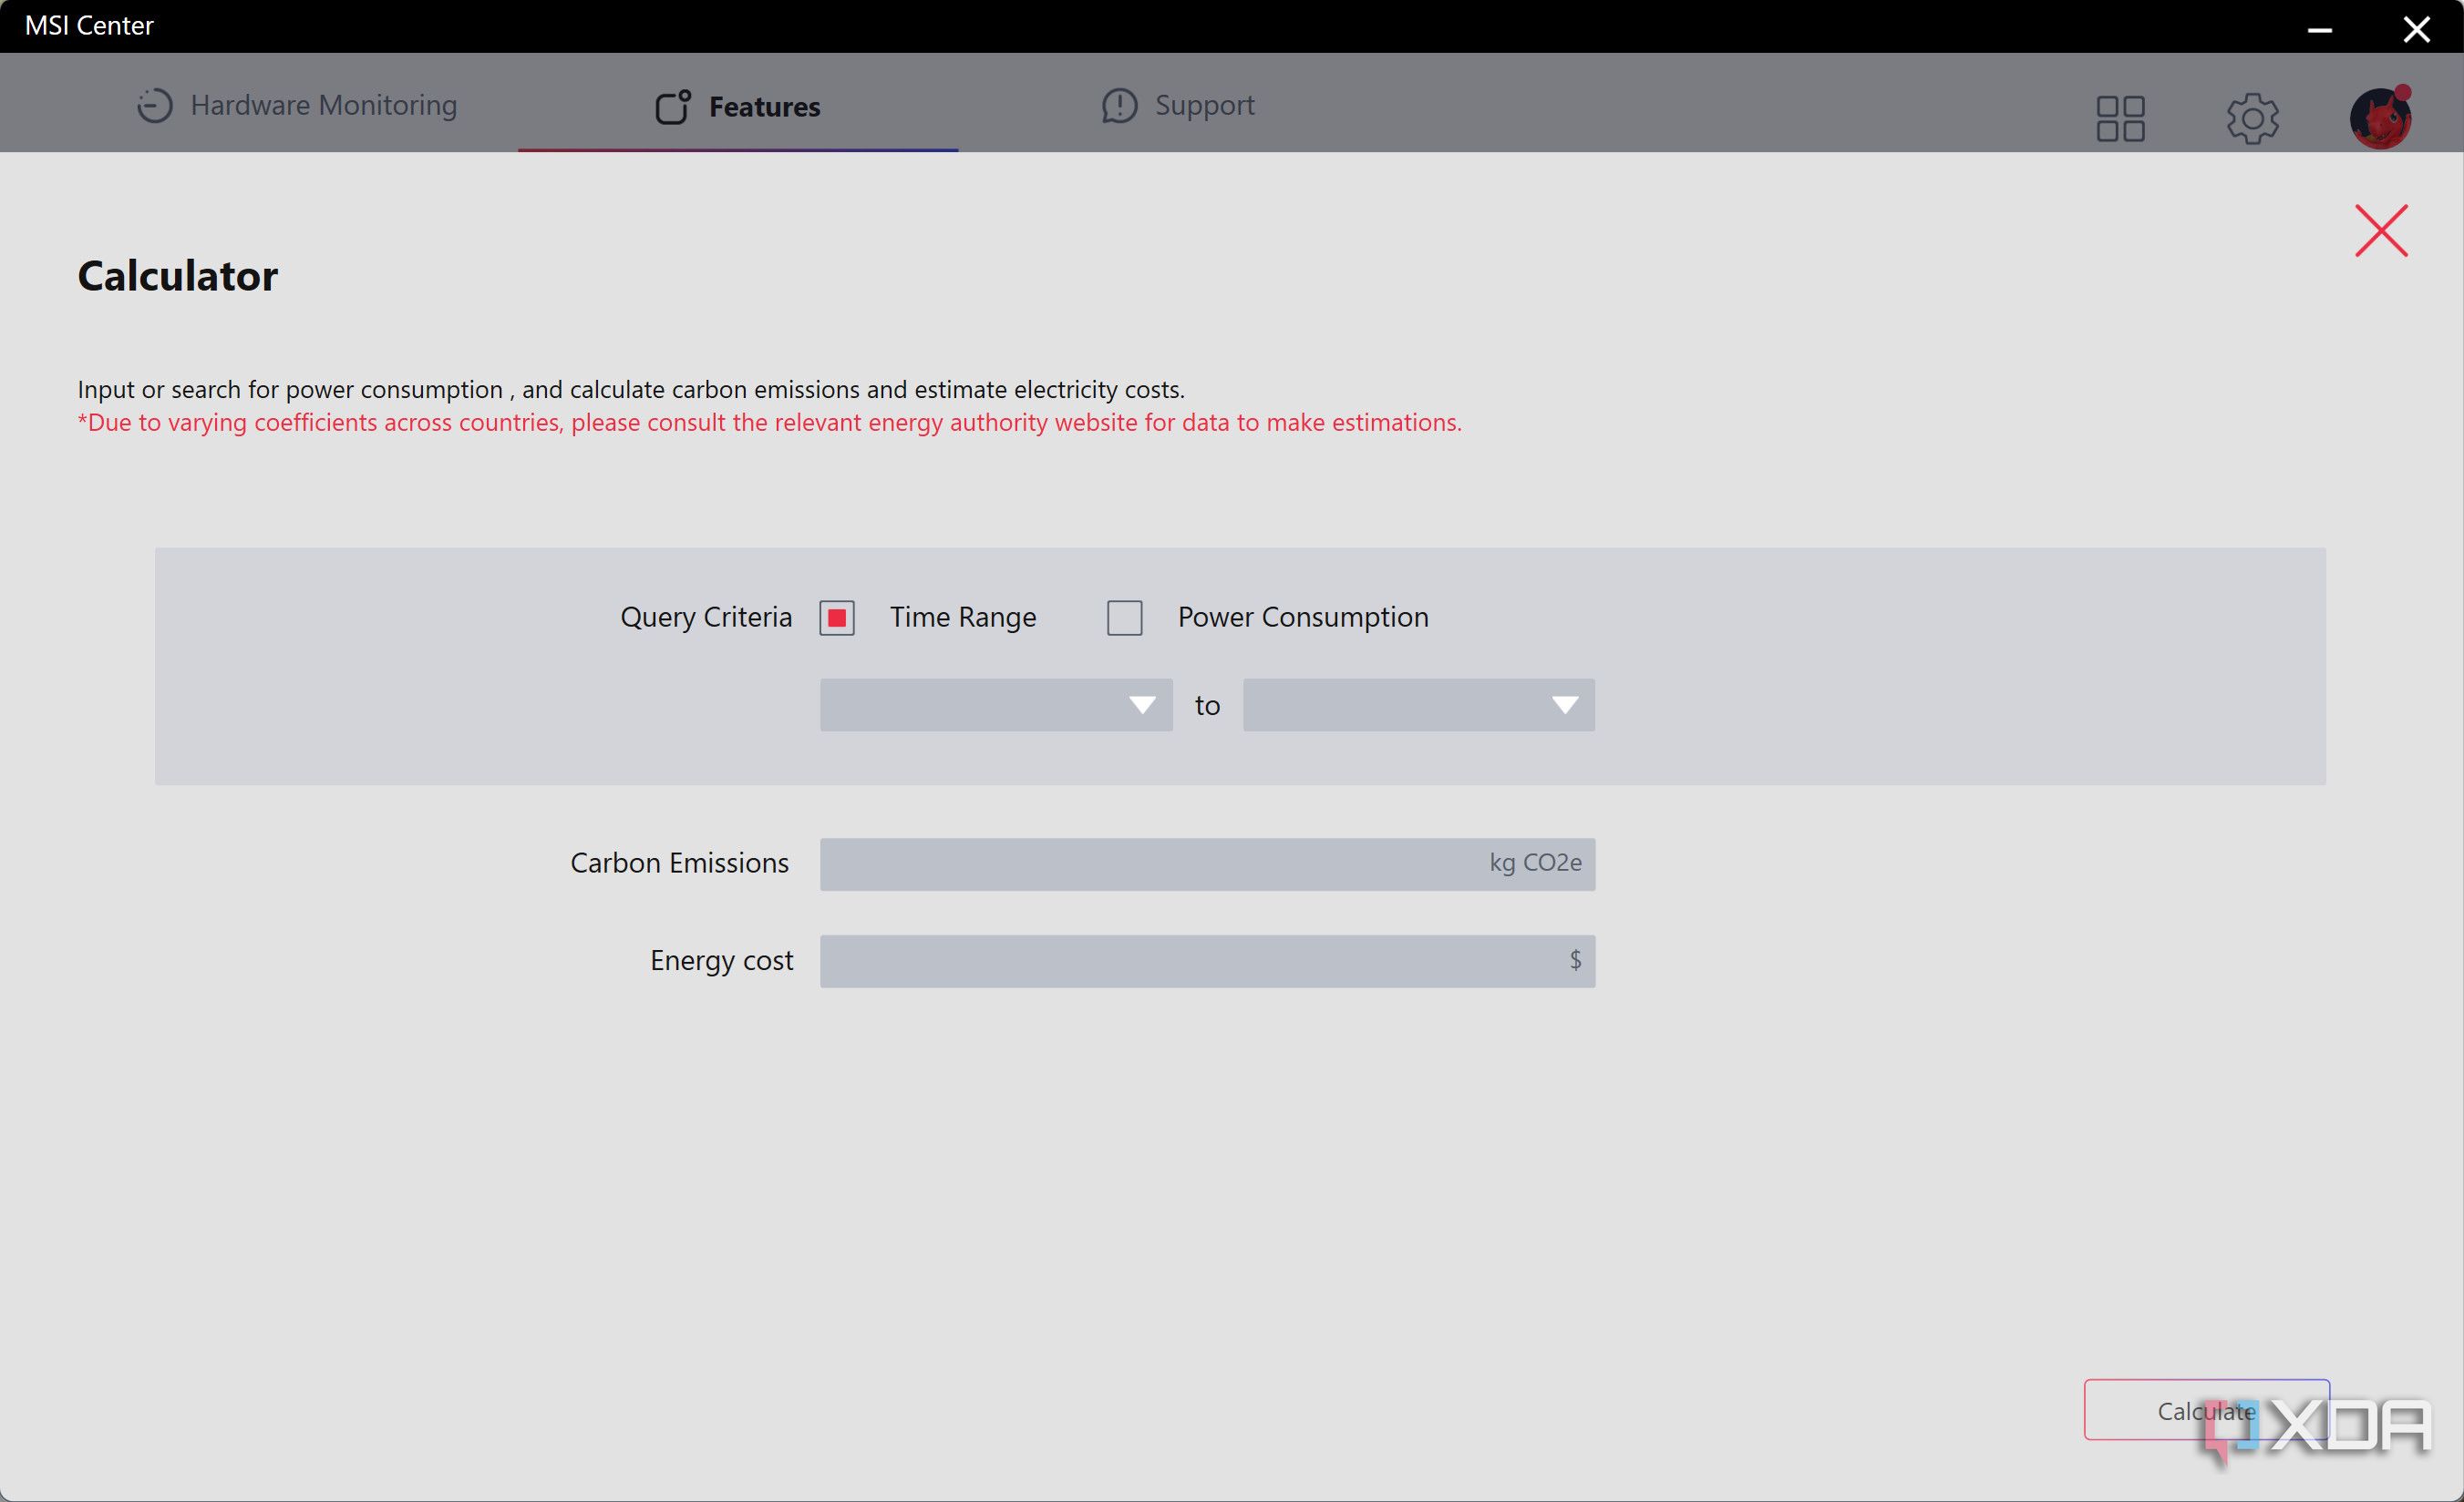Click the Energy cost result field
The image size is (2464, 1502).
[1208, 961]
